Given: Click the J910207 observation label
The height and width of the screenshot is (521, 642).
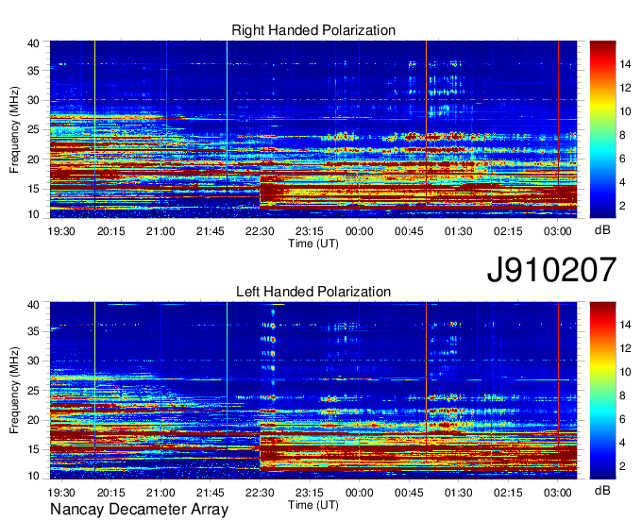Looking at the screenshot, I should (x=551, y=270).
